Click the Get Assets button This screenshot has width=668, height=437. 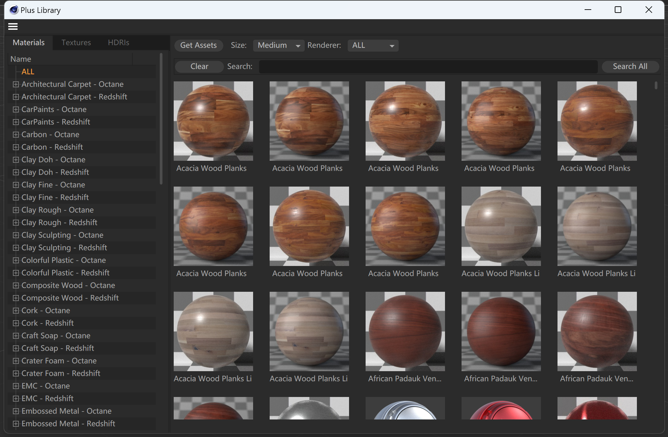click(199, 45)
